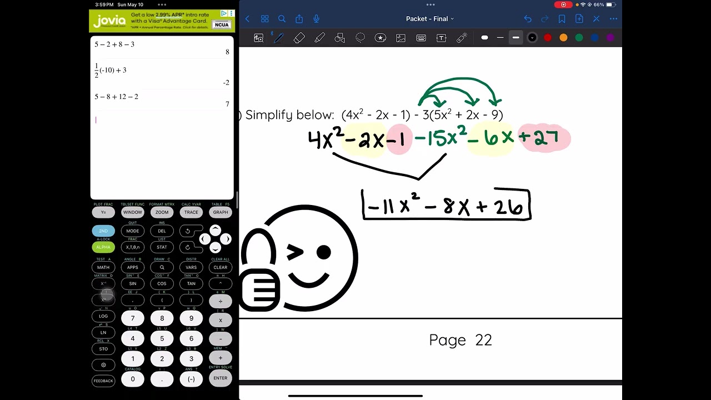The height and width of the screenshot is (400, 711).
Task: Undo the last stroke in notes
Action: [528, 19]
